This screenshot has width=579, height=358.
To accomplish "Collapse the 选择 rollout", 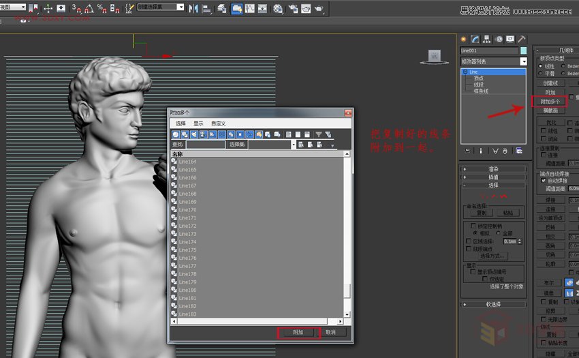I will (x=493, y=185).
